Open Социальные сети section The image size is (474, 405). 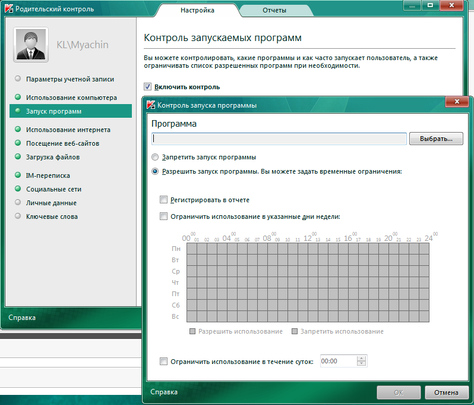point(53,189)
